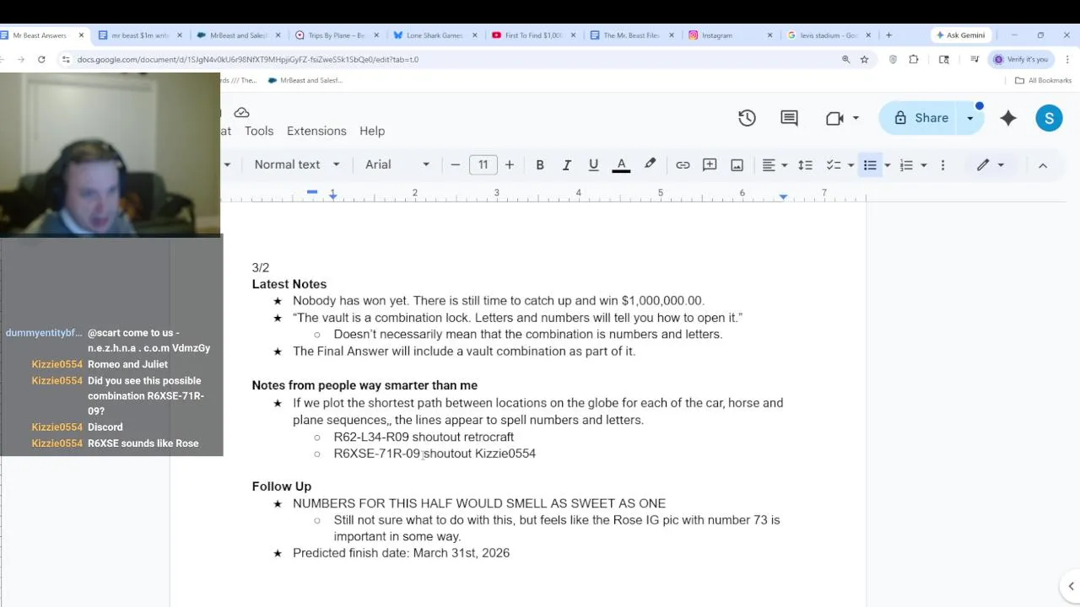Expand Meet call options arrow

click(856, 118)
